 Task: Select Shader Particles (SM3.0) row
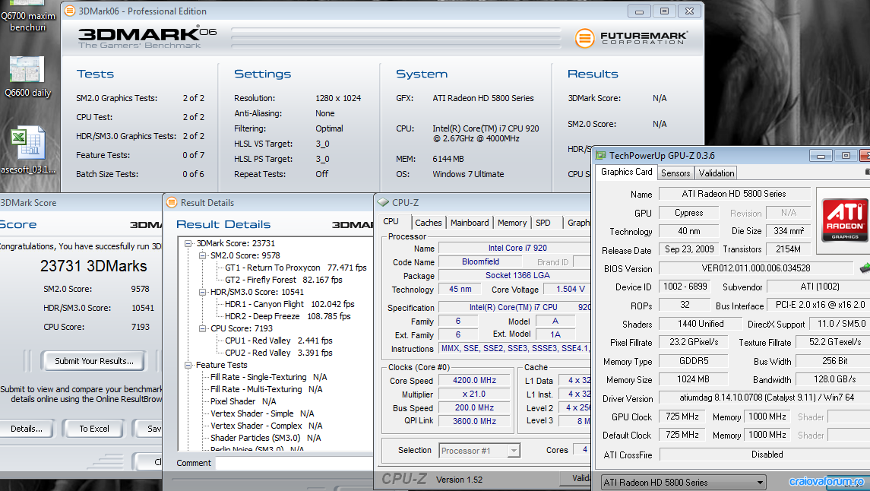(265, 439)
